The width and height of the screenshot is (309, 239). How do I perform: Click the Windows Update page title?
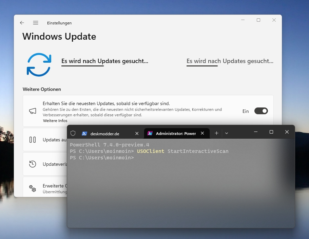(x=59, y=37)
